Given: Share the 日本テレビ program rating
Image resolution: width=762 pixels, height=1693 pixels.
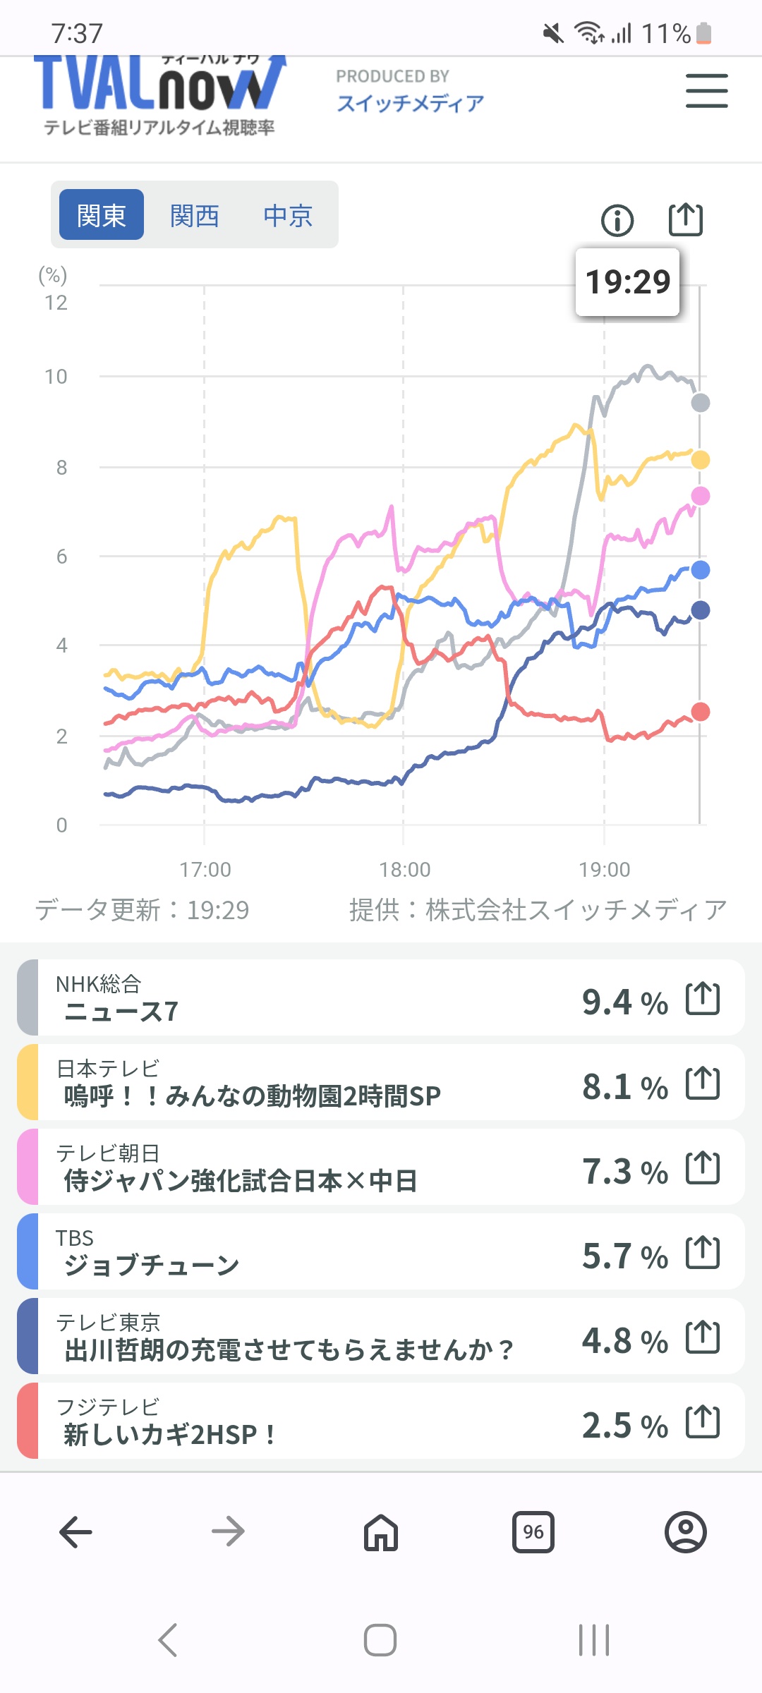Looking at the screenshot, I should coord(703,1084).
